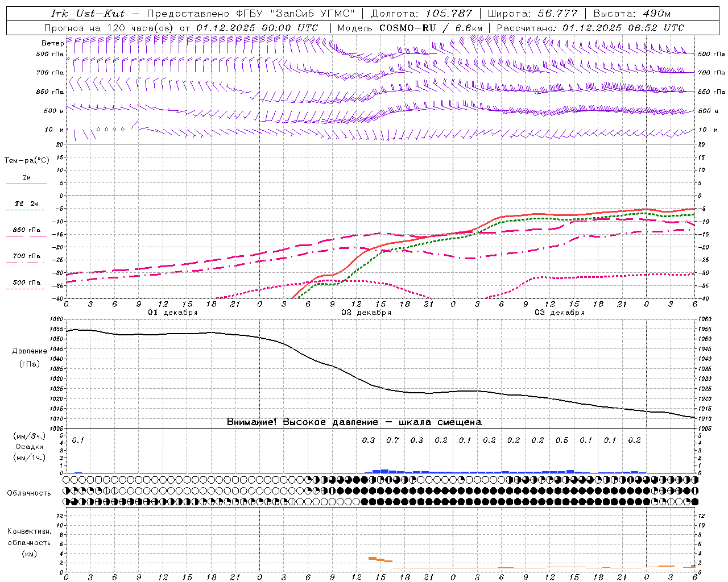Click the Давление panel label
Image resolution: width=728 pixels, height=582 pixels.
30,351
